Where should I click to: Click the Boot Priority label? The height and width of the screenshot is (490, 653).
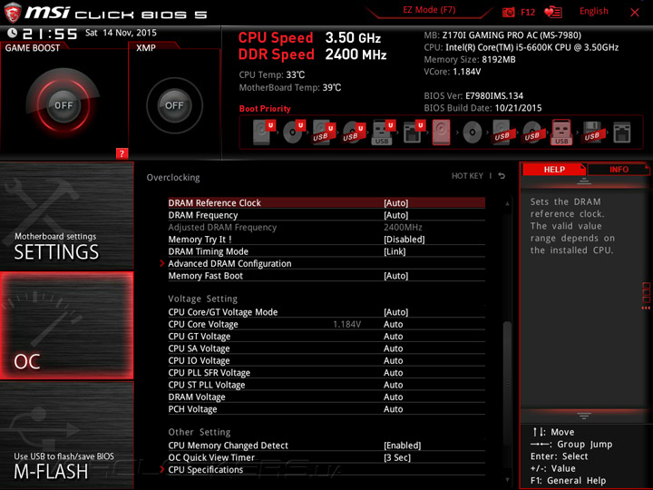pyautogui.click(x=265, y=109)
